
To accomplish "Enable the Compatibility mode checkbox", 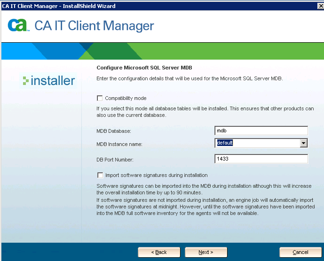I will click(x=100, y=98).
